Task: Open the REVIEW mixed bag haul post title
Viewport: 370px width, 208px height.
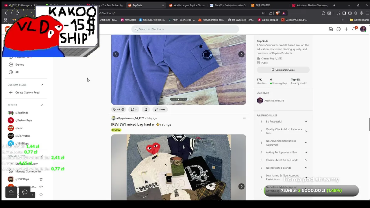Action: coord(141,124)
